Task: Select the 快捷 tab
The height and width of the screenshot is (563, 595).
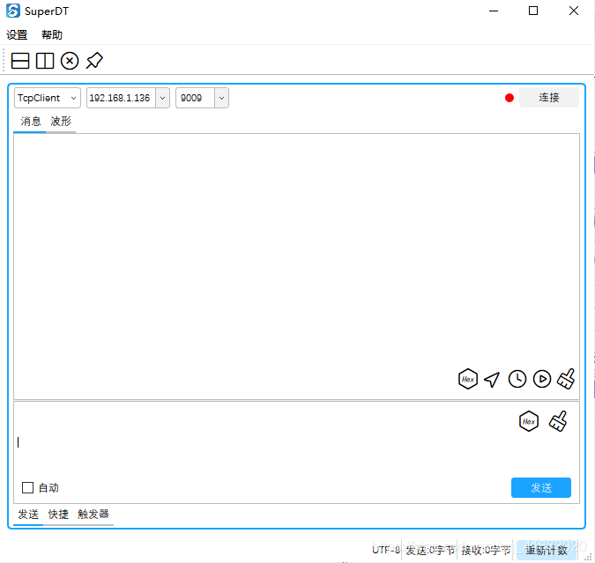Action: [x=58, y=515]
